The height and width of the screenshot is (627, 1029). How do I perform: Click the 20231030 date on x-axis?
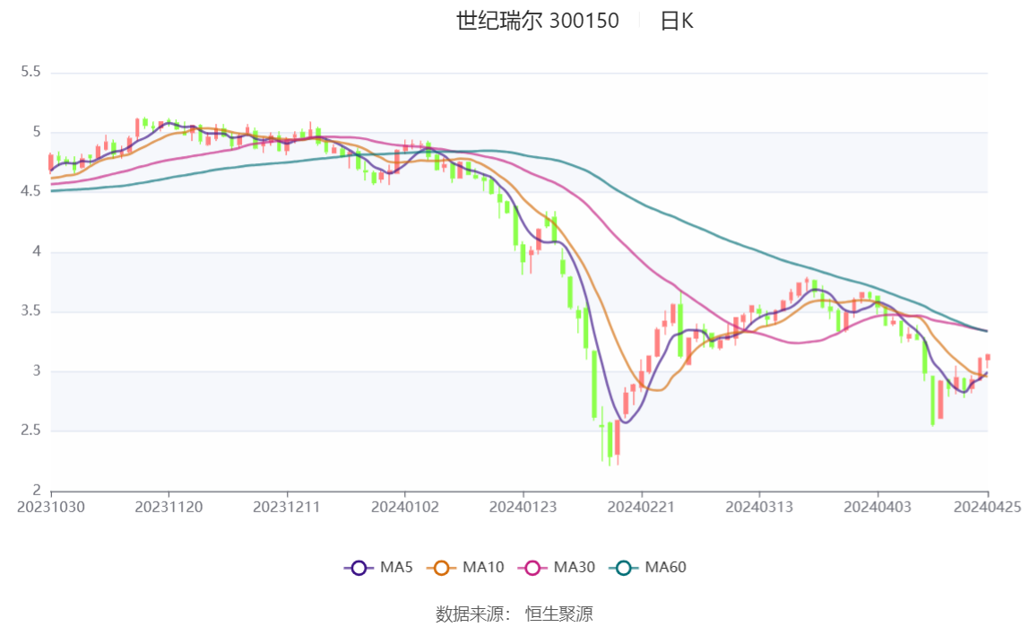pyautogui.click(x=51, y=507)
